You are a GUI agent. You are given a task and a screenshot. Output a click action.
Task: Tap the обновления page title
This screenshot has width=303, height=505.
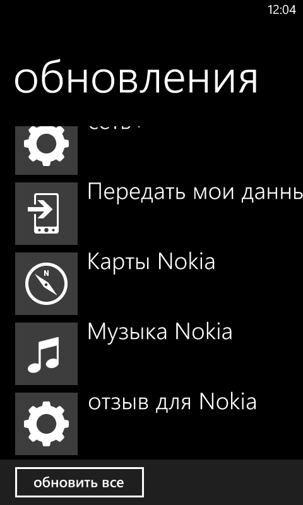point(136,80)
